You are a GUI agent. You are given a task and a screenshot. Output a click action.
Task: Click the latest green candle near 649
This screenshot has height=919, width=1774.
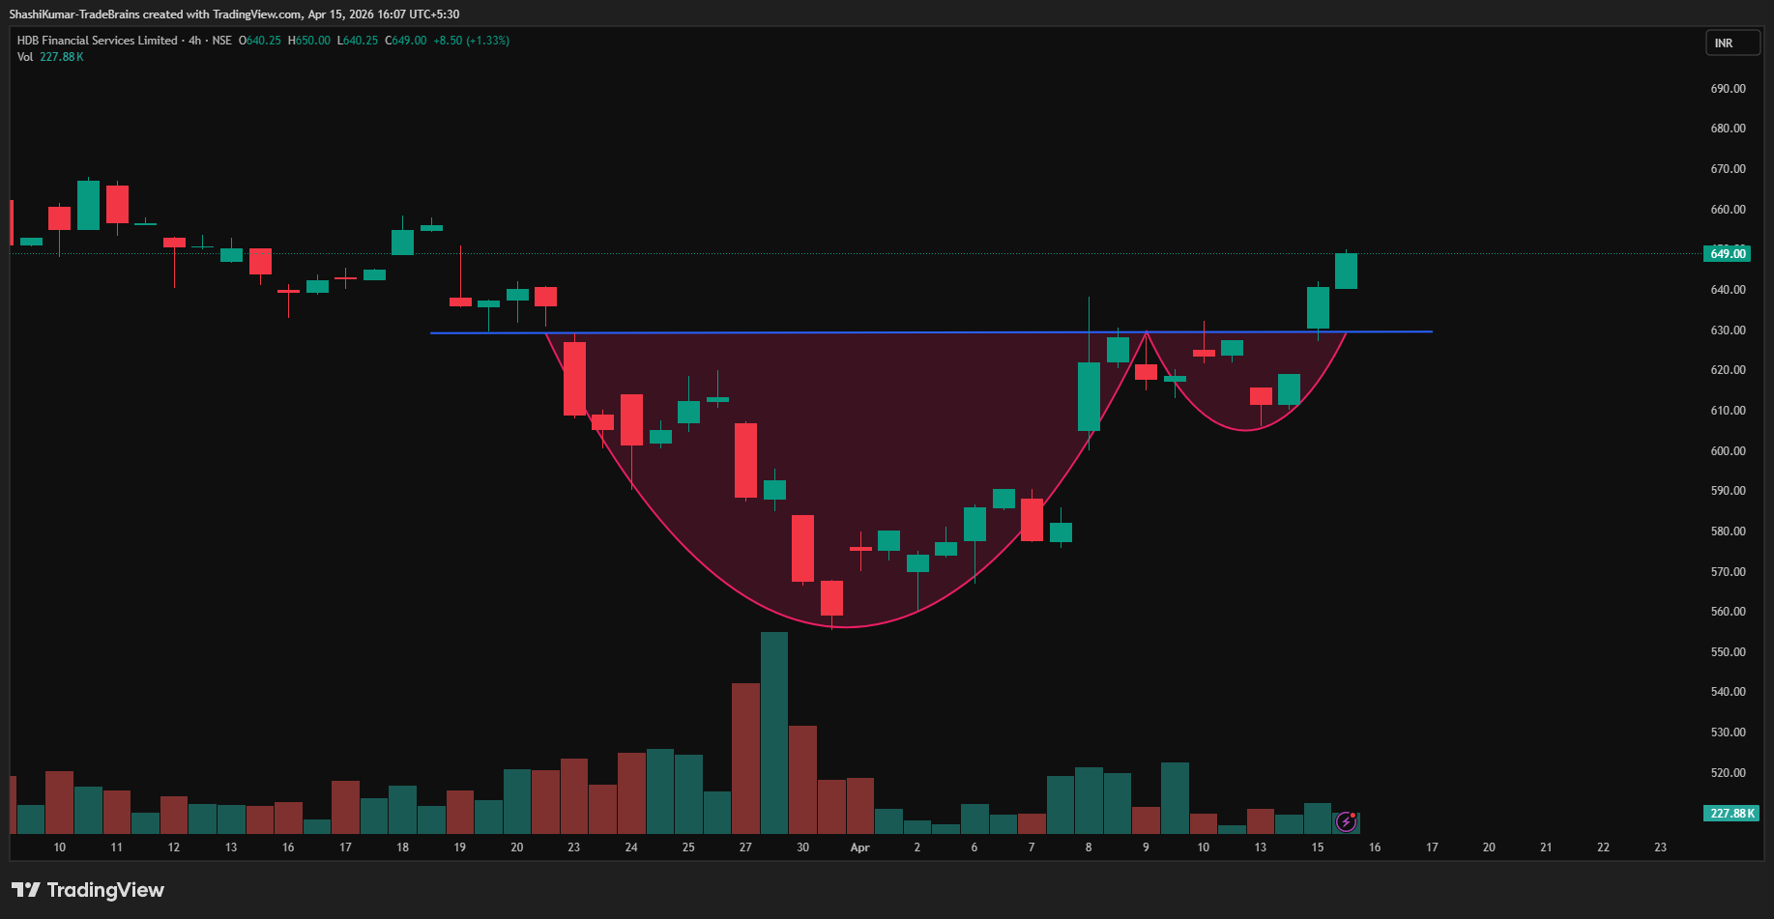point(1346,272)
